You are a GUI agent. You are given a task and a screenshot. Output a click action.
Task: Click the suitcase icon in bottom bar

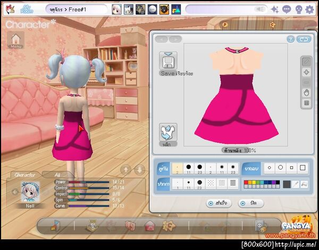[130, 226]
